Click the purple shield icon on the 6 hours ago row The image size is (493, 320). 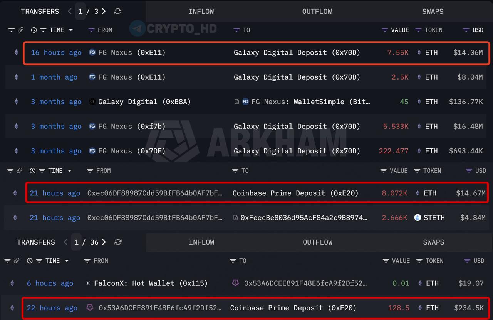(235, 283)
